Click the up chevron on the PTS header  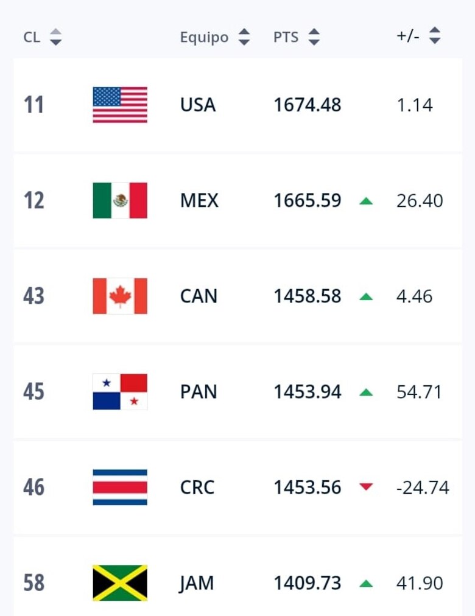point(314,32)
